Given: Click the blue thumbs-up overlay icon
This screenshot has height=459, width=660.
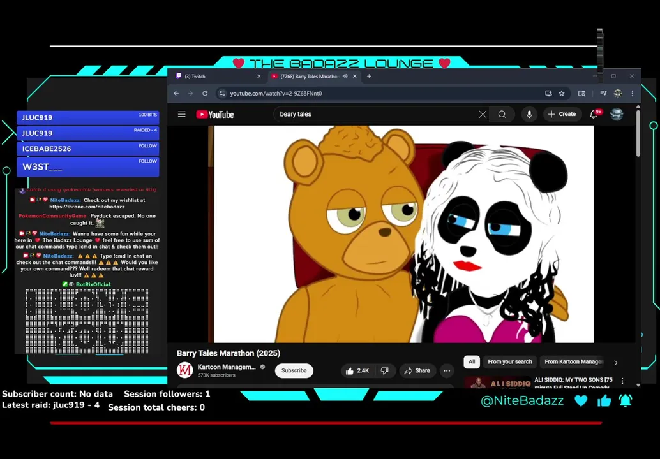Looking at the screenshot, I should [x=604, y=400].
